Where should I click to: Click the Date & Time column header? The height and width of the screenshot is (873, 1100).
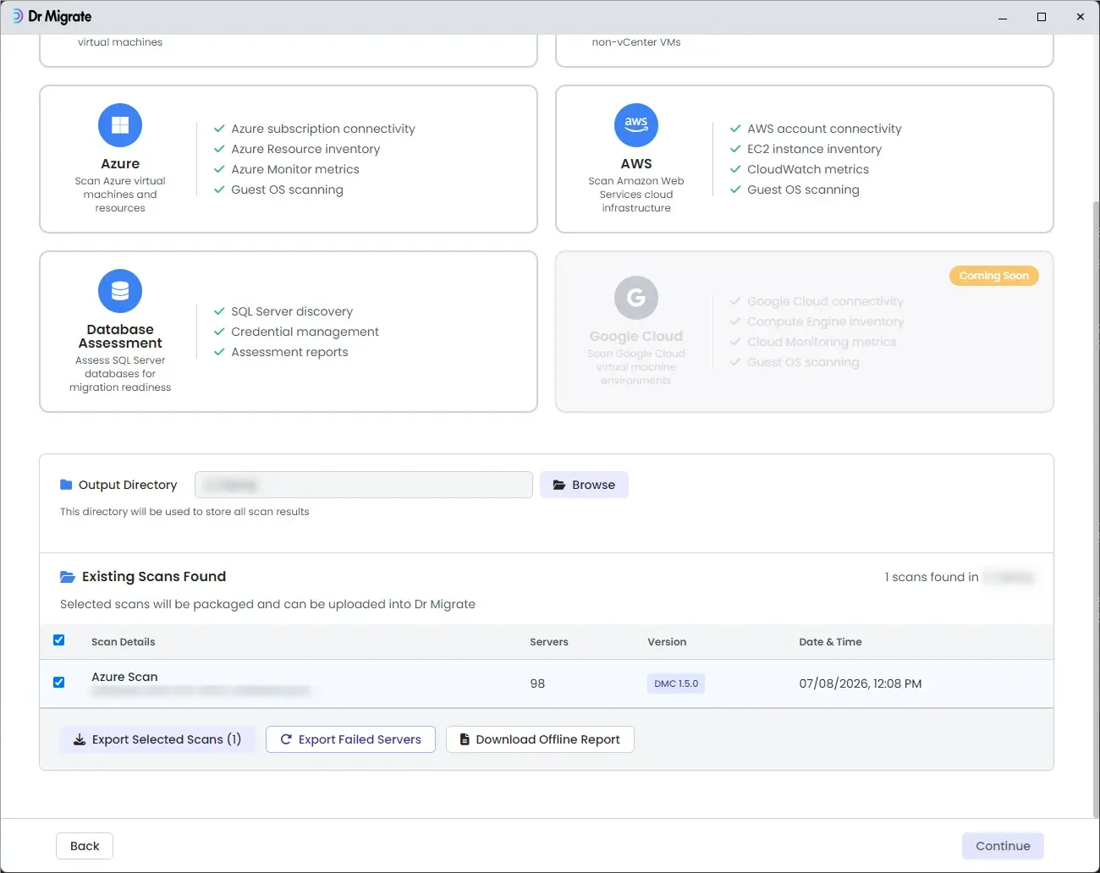830,642
